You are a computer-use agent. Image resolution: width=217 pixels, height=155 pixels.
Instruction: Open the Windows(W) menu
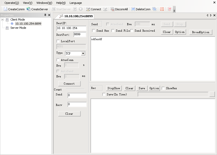pos(44,3)
